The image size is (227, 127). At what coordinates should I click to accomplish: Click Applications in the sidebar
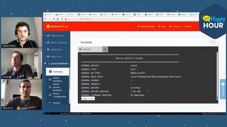(56, 49)
